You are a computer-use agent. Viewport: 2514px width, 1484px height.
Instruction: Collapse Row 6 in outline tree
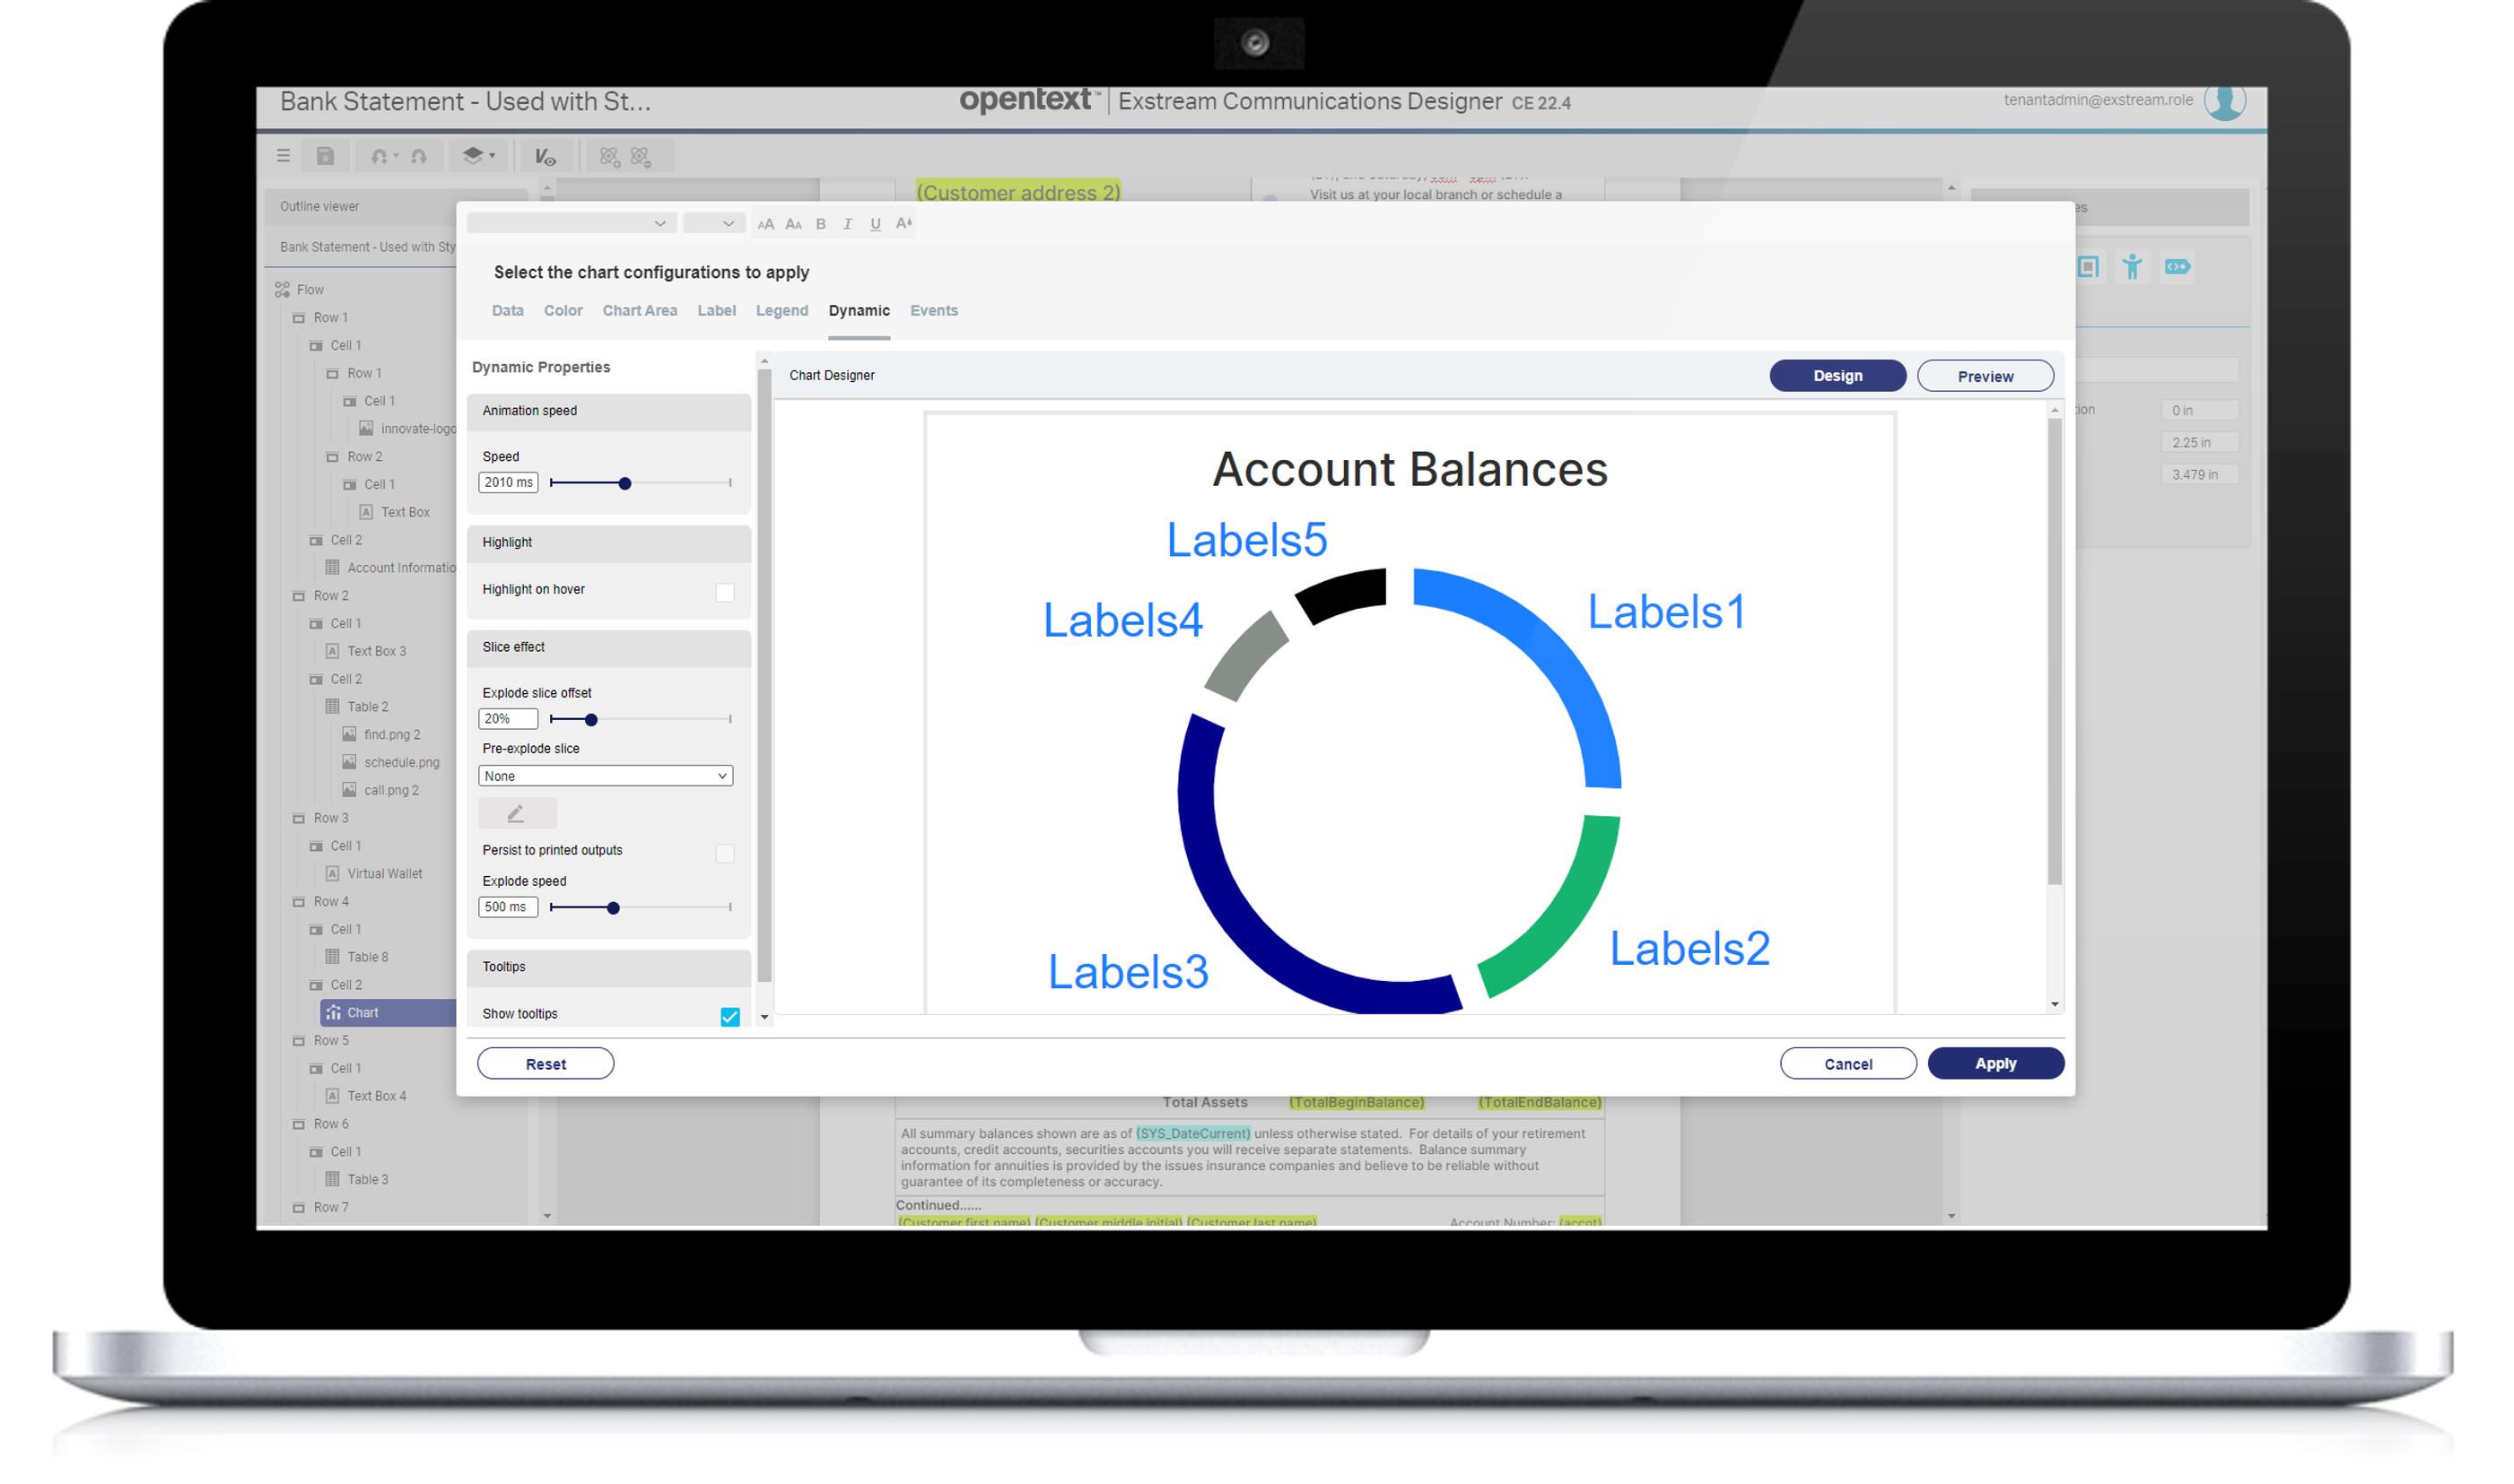(298, 1125)
